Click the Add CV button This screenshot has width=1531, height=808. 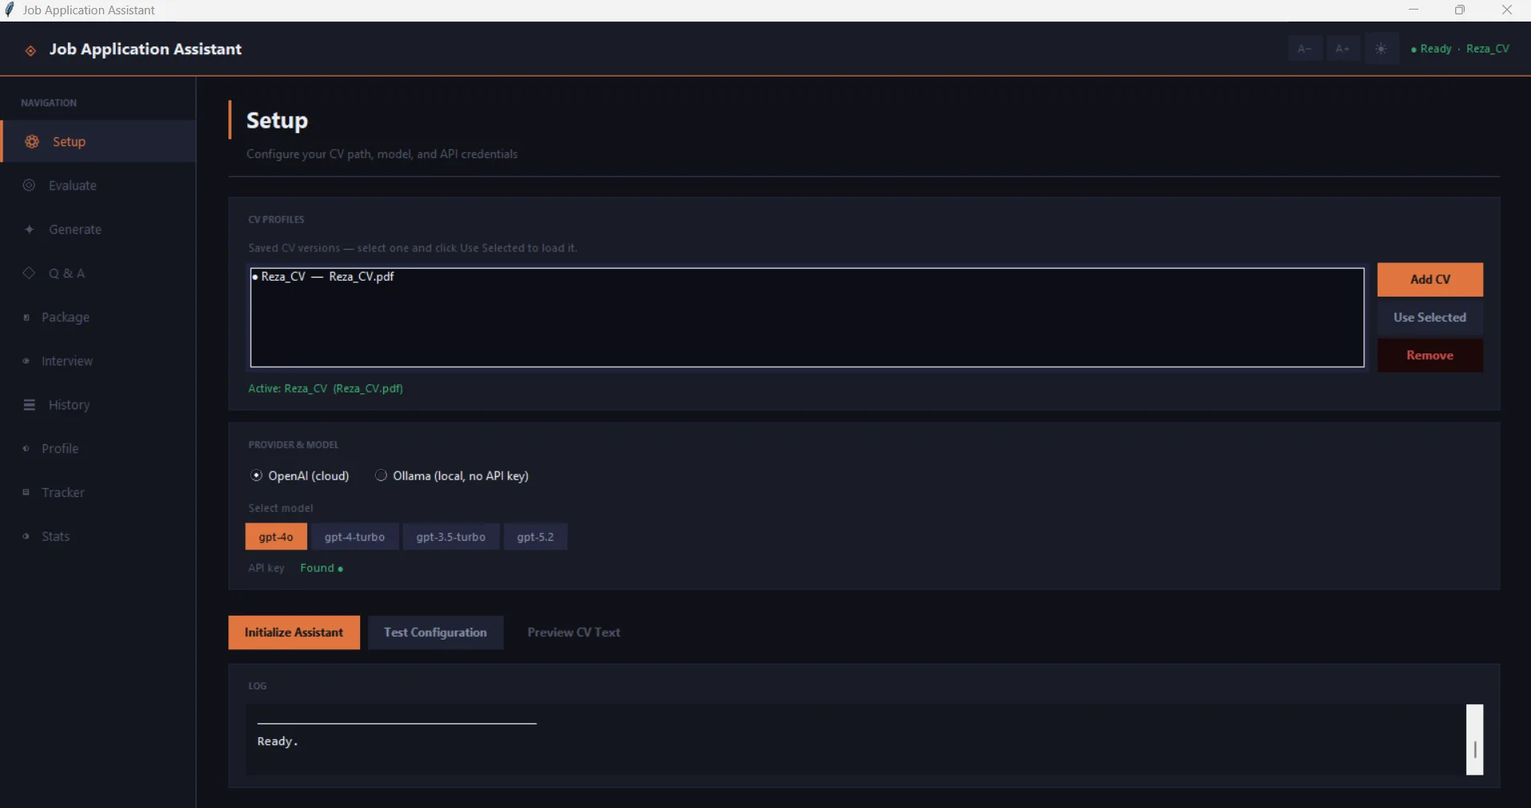coord(1430,280)
